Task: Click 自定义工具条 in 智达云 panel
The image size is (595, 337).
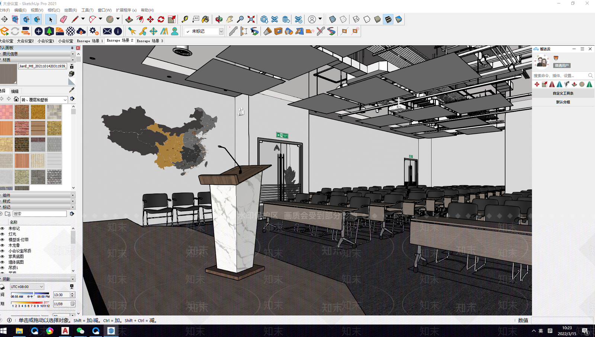Action: pyautogui.click(x=563, y=93)
